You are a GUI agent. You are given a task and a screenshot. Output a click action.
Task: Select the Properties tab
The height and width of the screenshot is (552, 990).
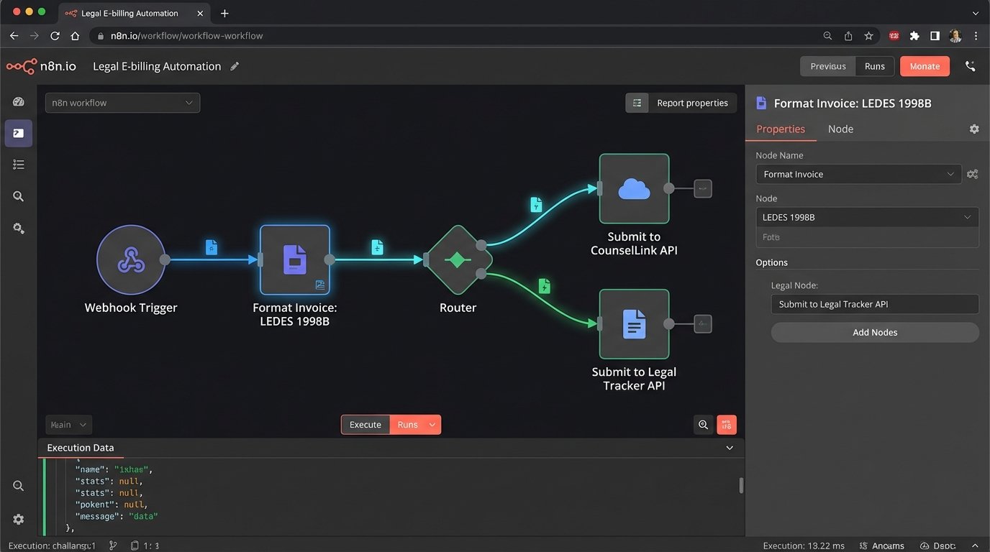click(781, 129)
